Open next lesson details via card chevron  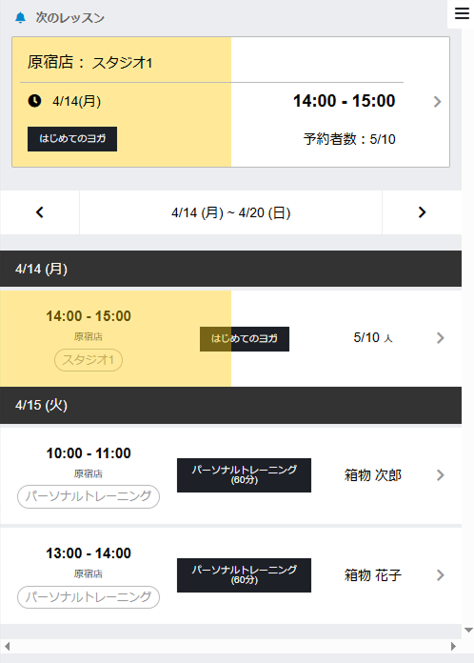pyautogui.click(x=437, y=102)
